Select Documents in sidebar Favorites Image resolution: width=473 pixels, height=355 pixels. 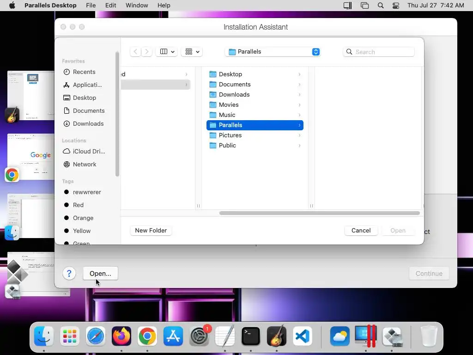(x=88, y=111)
